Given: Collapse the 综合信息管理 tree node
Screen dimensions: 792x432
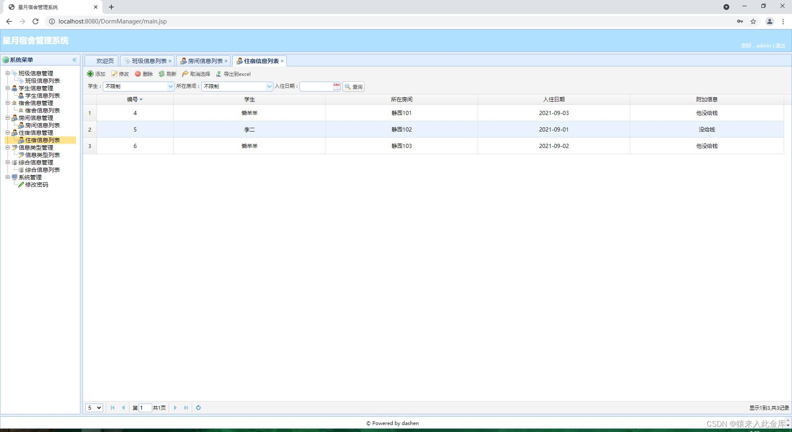Looking at the screenshot, I should pos(7,162).
